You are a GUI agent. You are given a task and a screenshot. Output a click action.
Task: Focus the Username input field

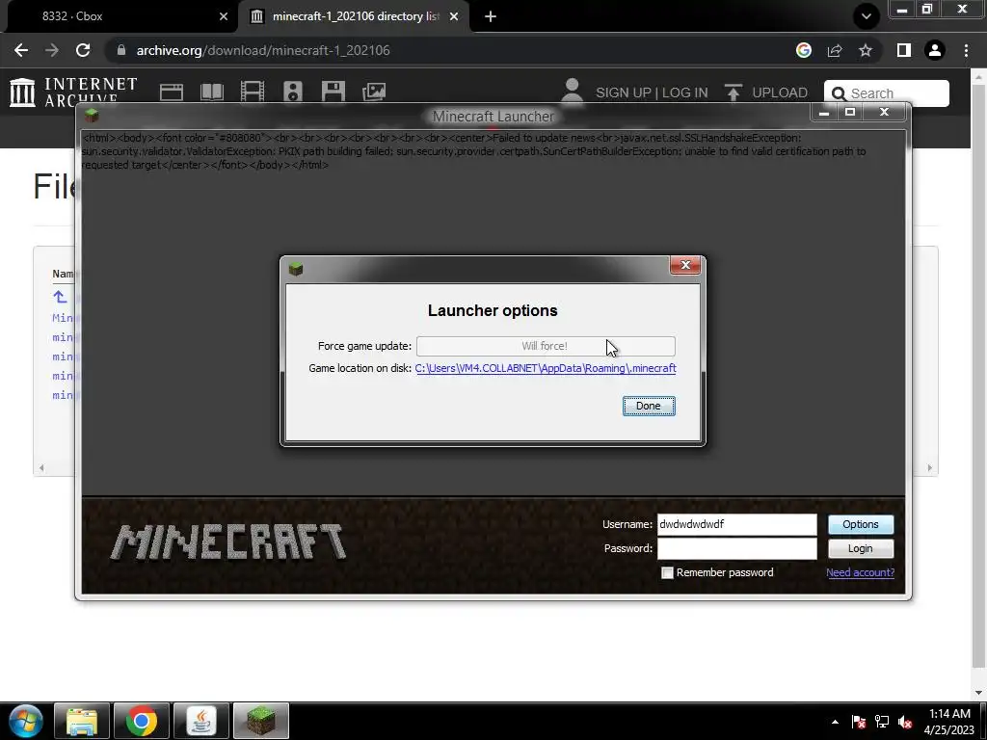point(736,524)
